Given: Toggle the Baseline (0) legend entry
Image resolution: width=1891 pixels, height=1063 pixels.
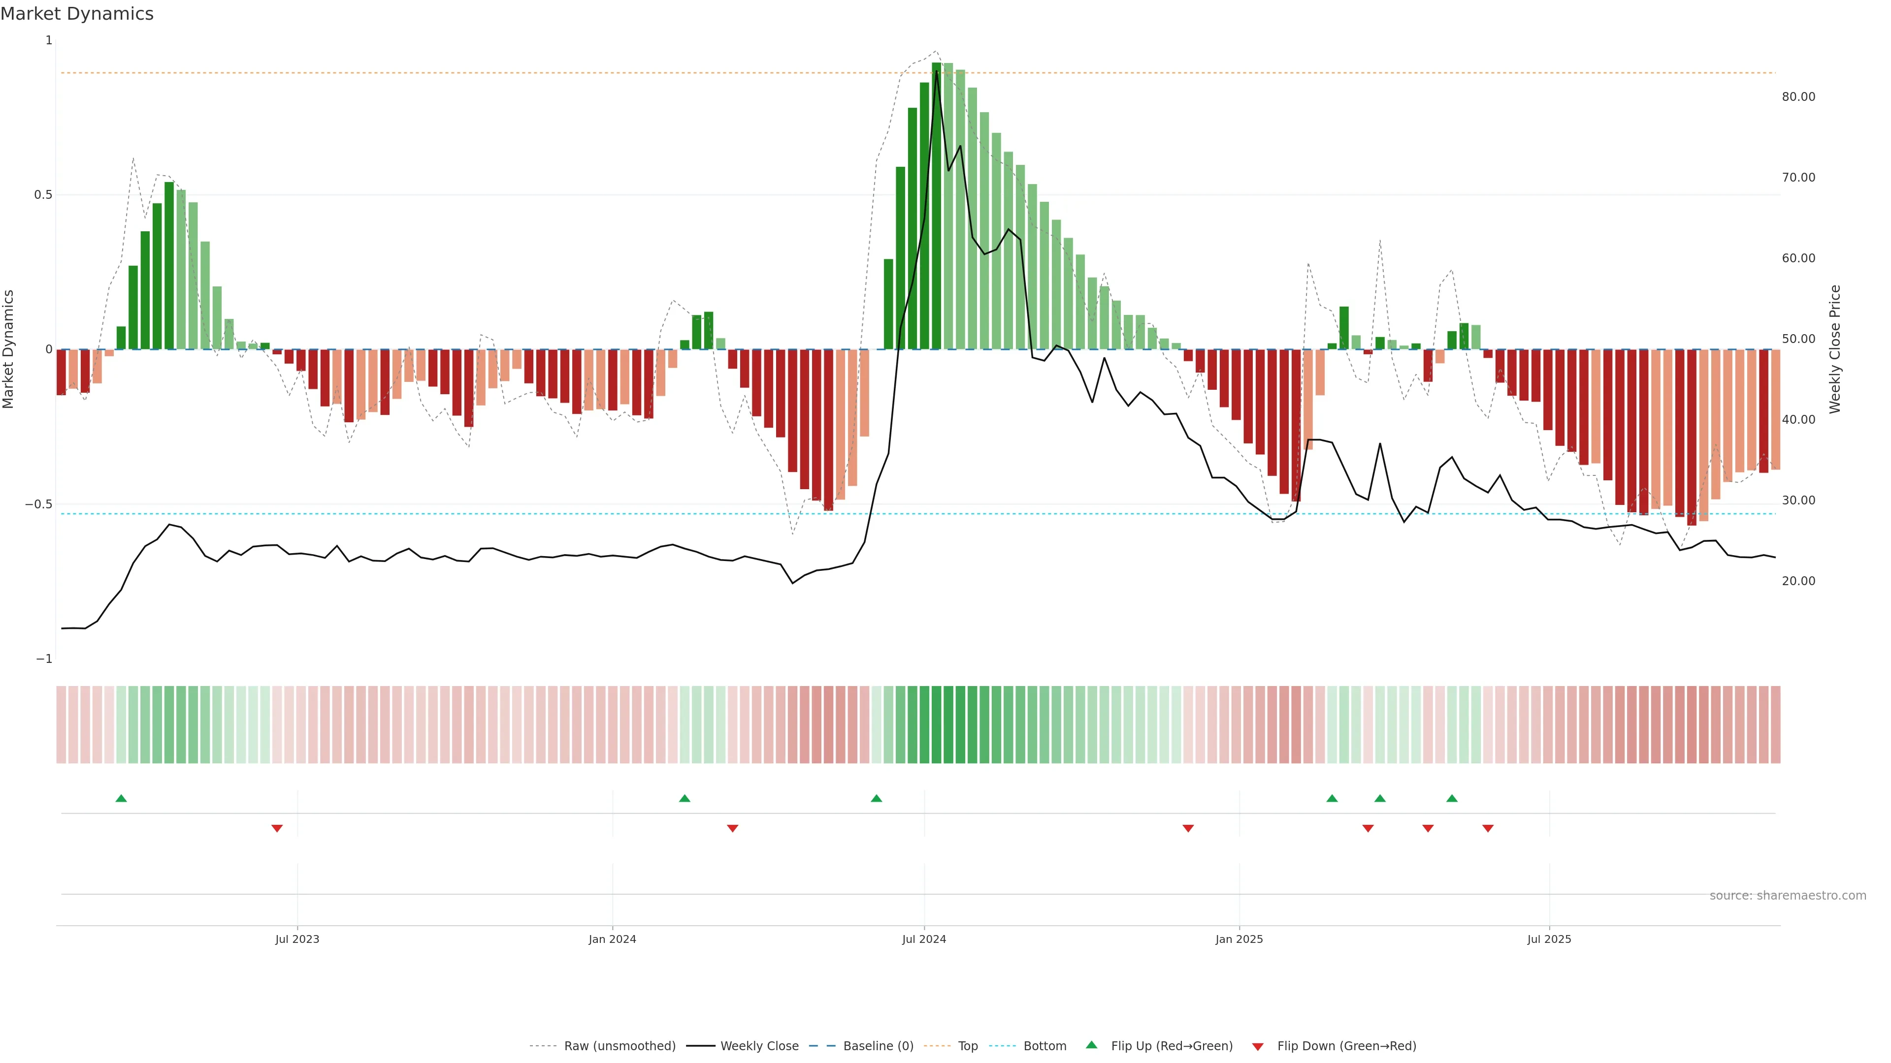Looking at the screenshot, I should [x=878, y=1046].
